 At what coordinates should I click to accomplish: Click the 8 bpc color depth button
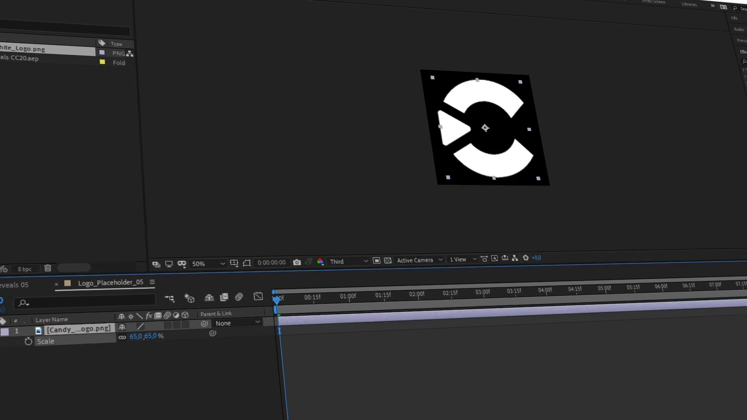point(25,269)
